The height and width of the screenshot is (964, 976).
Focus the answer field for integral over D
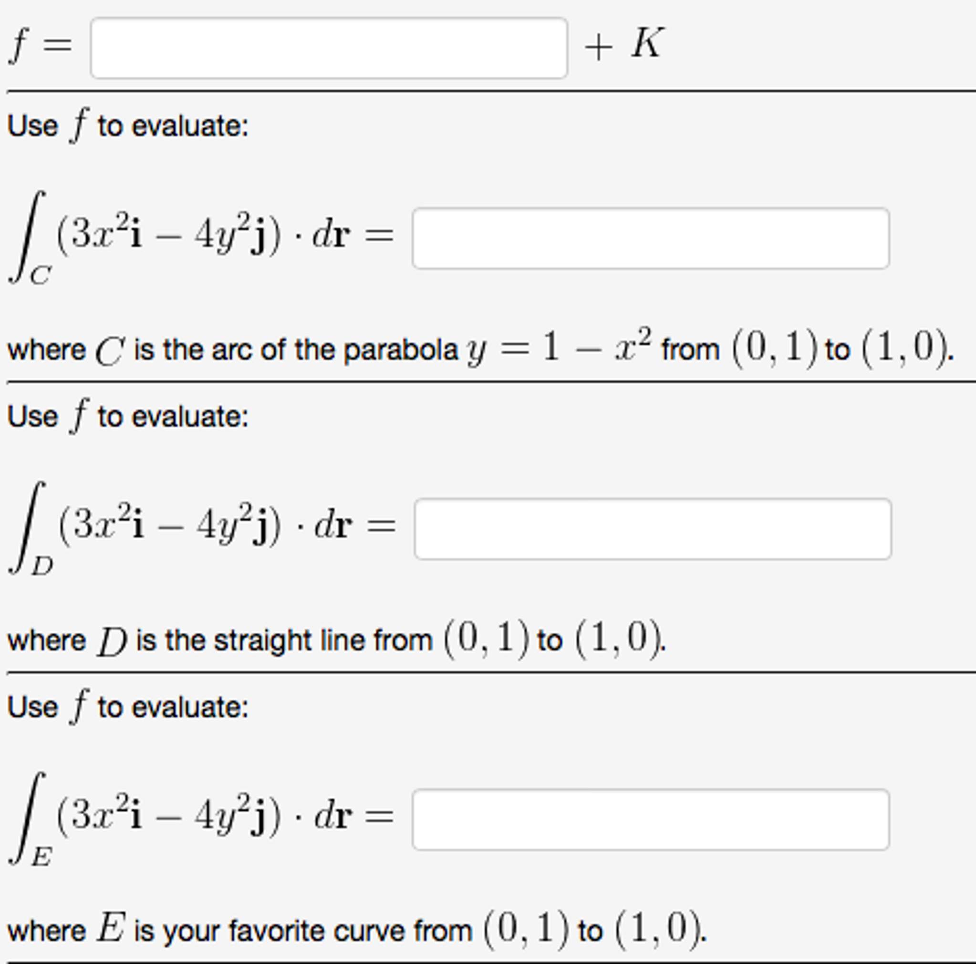653,529
